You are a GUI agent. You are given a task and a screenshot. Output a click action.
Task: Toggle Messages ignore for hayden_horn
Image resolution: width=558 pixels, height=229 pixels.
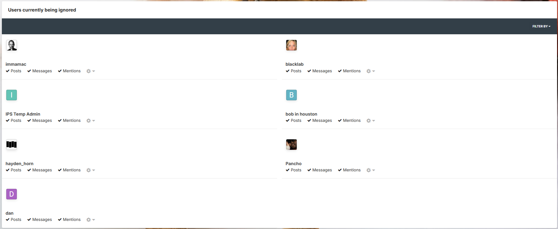pyautogui.click(x=40, y=170)
